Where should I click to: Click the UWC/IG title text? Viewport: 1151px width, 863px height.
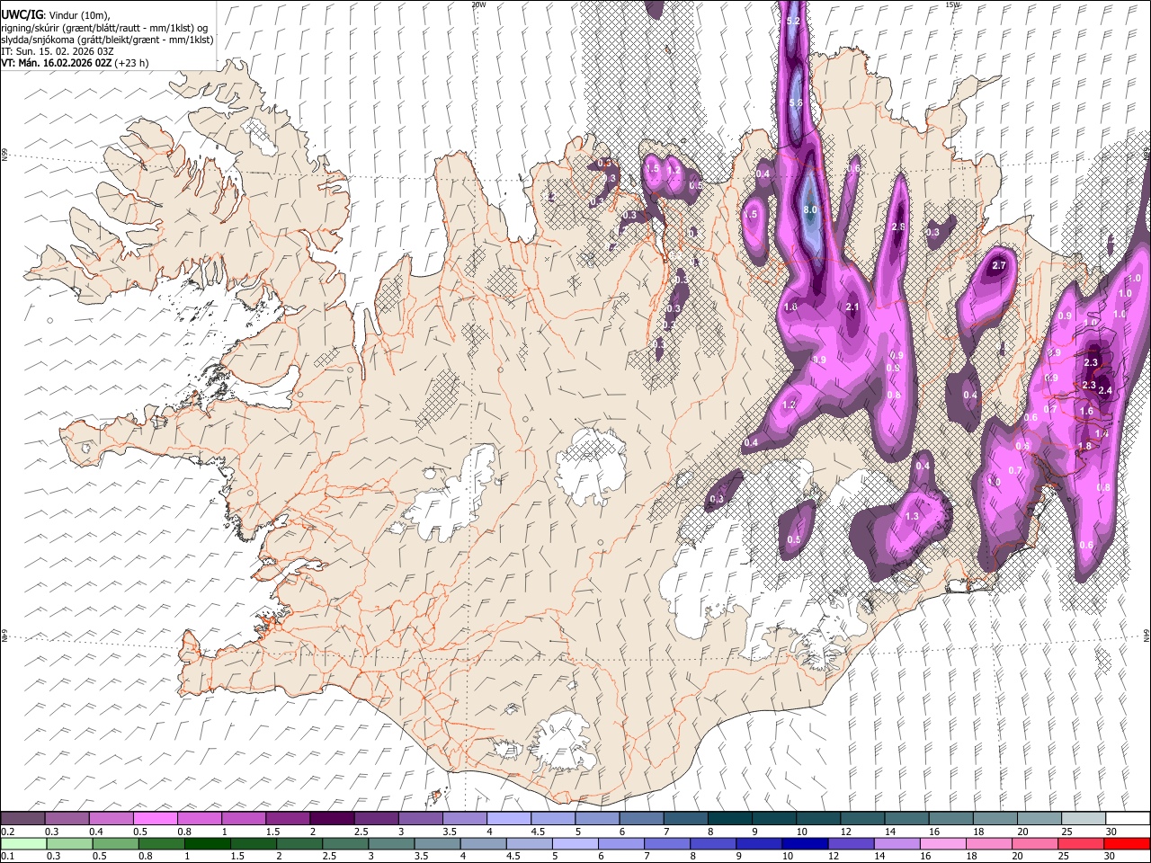click(22, 14)
